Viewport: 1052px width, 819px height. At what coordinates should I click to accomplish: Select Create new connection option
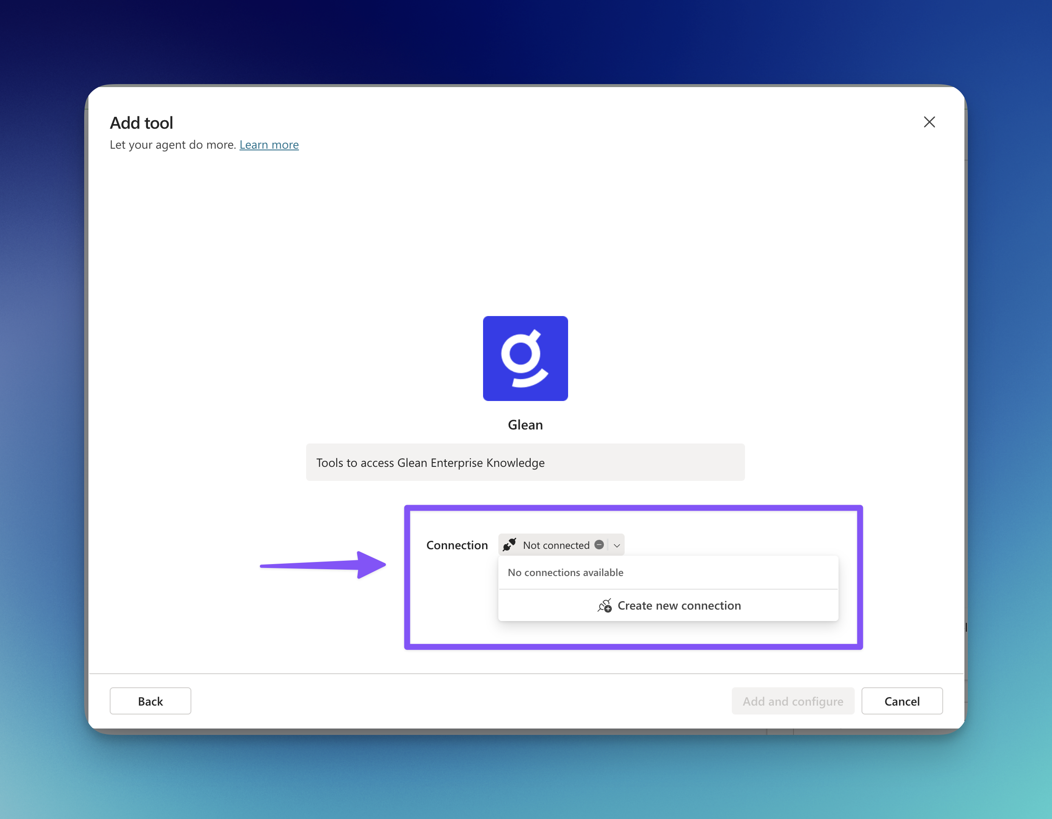tap(668, 605)
